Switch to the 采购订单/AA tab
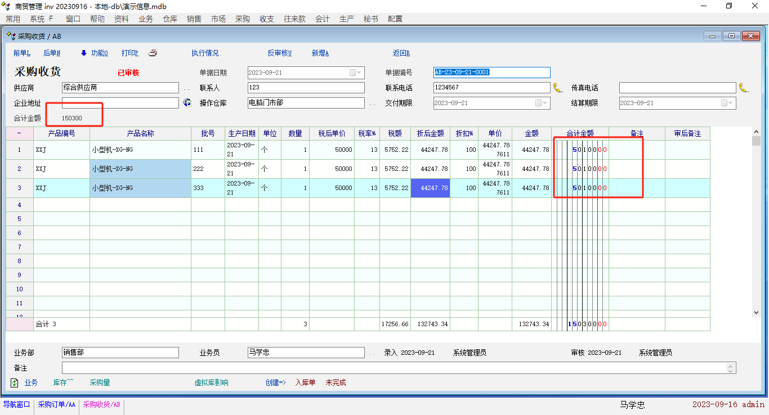 pyautogui.click(x=56, y=404)
